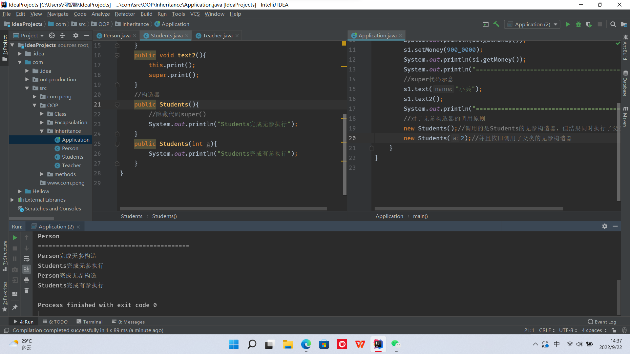This screenshot has height=354, width=630.
Task: Open Microsoft Edge from taskbar
Action: coord(306,344)
